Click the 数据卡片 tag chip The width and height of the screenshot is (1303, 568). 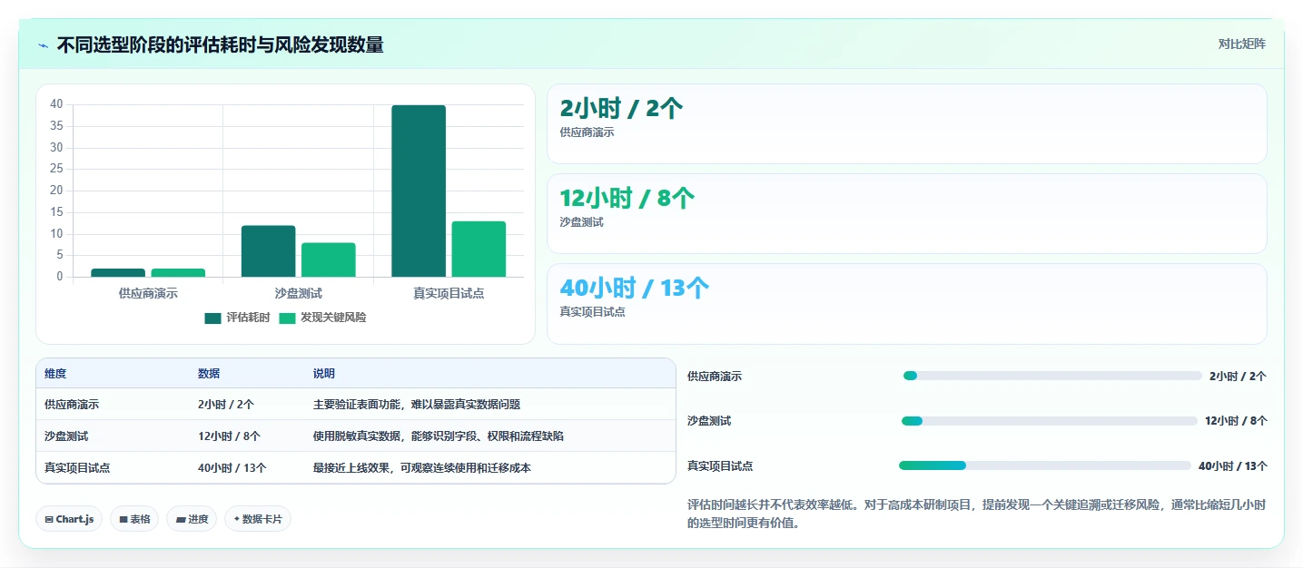tap(258, 519)
